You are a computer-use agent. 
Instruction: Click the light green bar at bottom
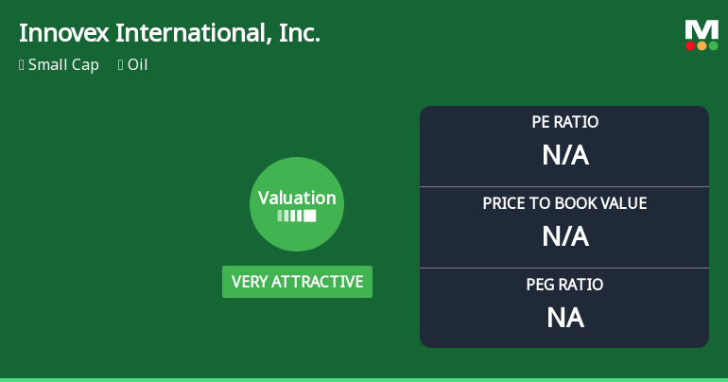[x=364, y=379]
